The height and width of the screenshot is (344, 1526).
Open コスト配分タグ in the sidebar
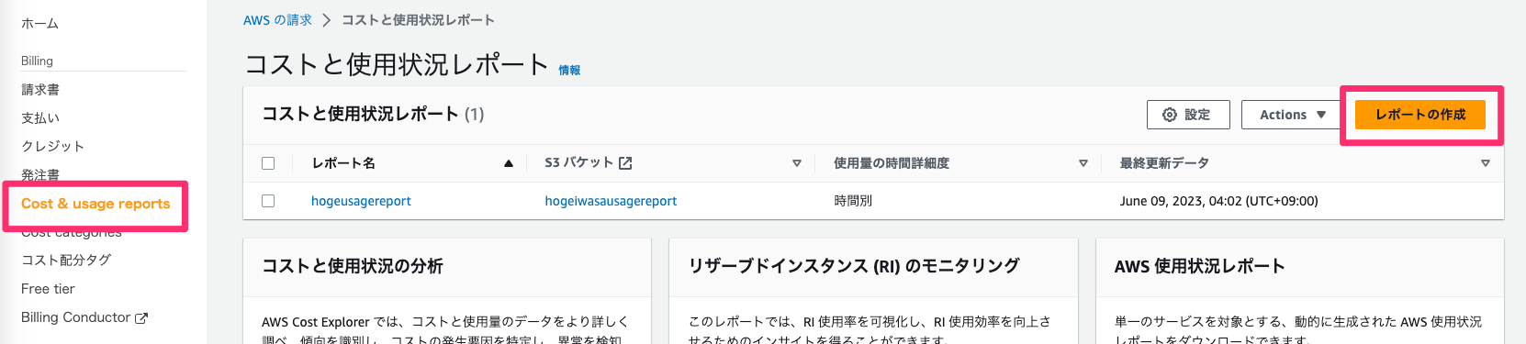[x=66, y=261]
